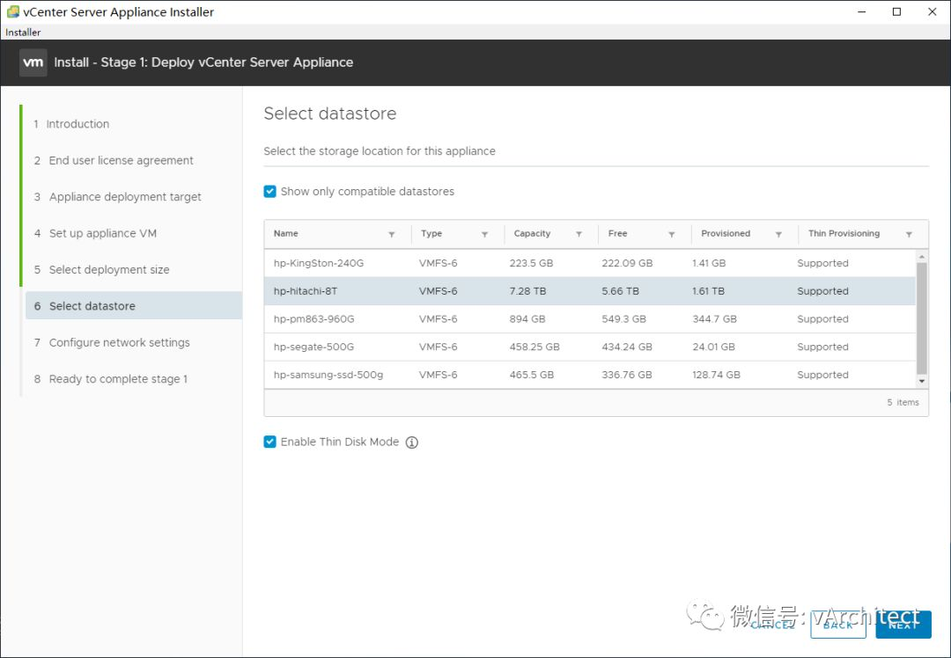The height and width of the screenshot is (658, 951).
Task: Click the 5.66 TB free cell
Action: click(x=621, y=291)
